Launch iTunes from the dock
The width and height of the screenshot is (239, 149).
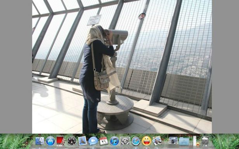click(114, 141)
